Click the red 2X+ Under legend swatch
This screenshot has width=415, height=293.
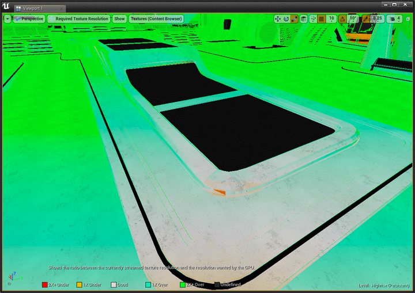pos(45,285)
